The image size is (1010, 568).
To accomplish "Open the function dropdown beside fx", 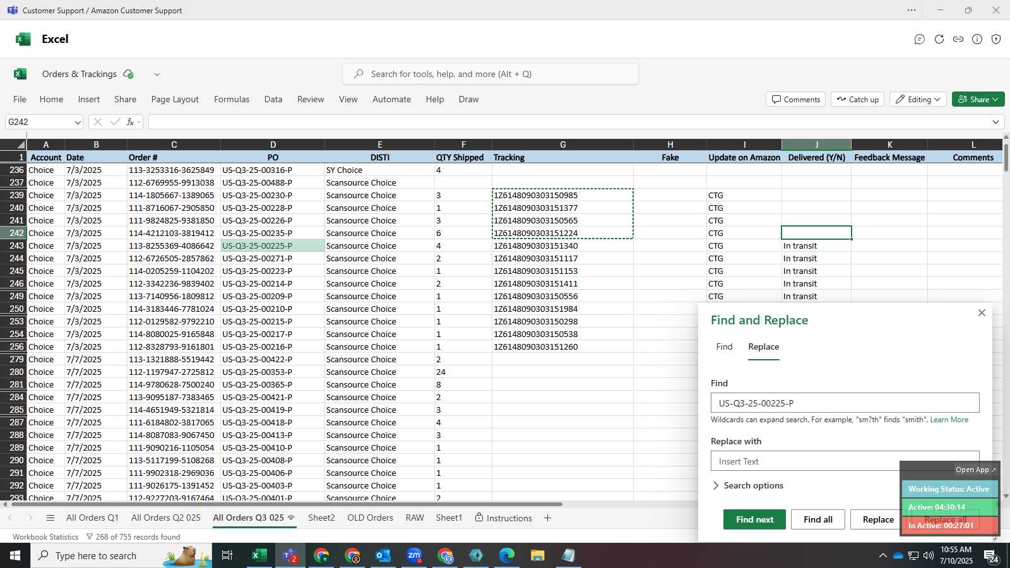I will tap(139, 122).
